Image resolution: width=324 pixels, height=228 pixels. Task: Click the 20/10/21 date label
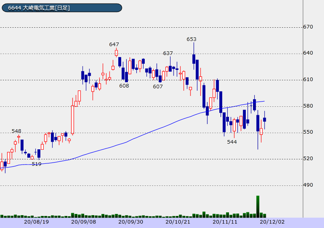178,222
